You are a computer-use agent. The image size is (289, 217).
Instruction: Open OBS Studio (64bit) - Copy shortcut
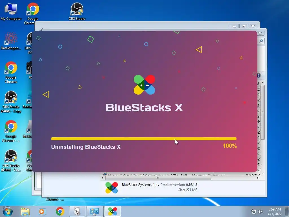[x=11, y=102]
